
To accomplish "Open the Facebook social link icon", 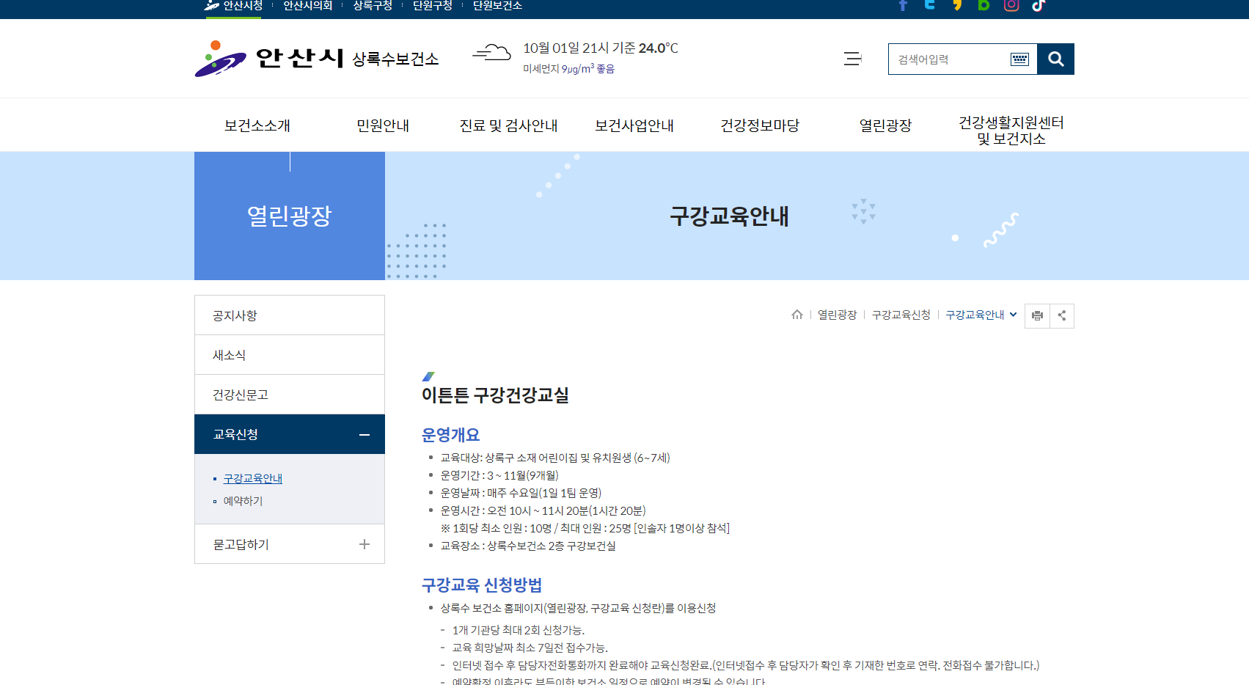I will [903, 5].
